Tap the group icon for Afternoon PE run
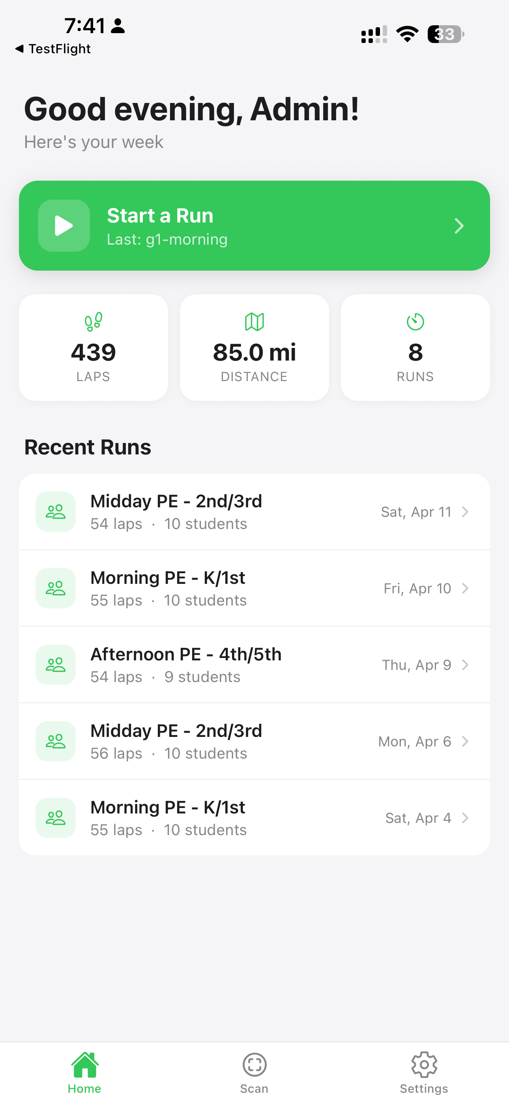This screenshot has width=509, height=1103. (56, 665)
